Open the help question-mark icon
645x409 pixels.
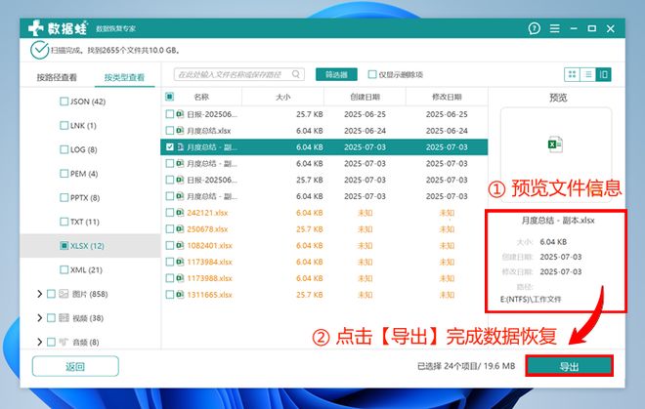[534, 28]
